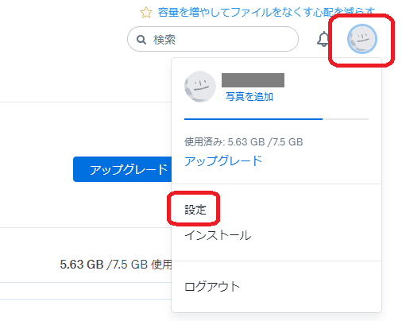
Task: Click the magnifier icon in search box
Action: (141, 40)
